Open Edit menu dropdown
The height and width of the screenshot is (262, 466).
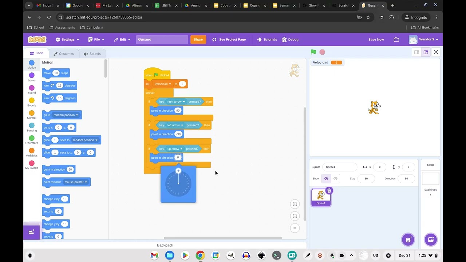coord(122,39)
